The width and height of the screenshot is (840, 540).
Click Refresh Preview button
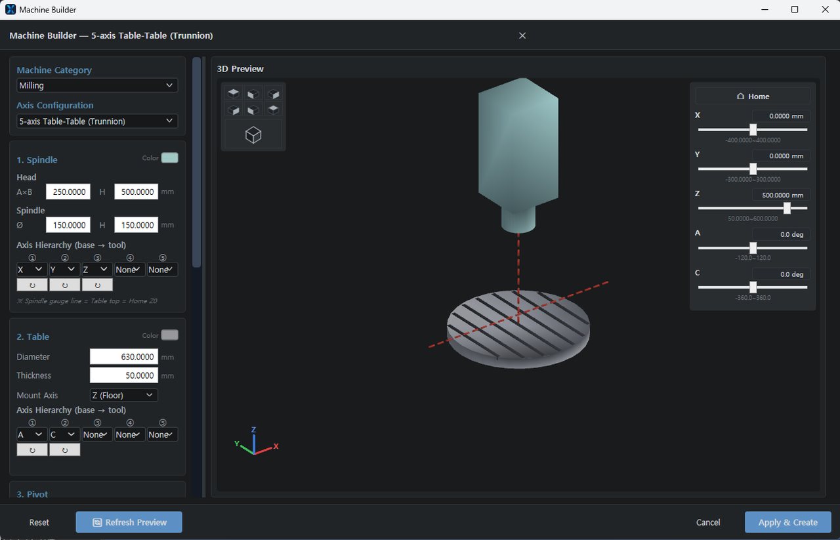tap(129, 522)
